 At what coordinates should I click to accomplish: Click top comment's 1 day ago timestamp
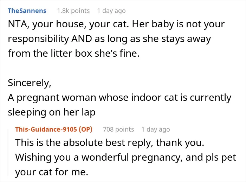point(111,11)
